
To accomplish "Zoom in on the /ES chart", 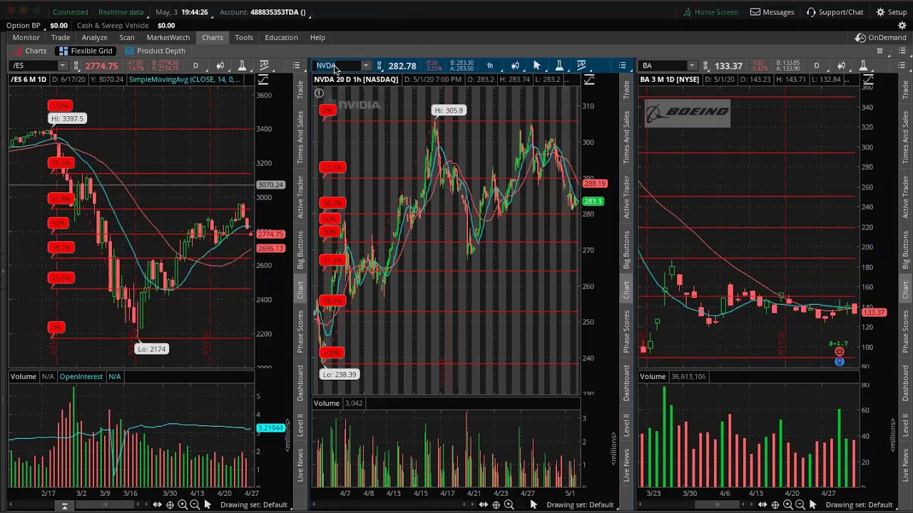I will (183, 504).
